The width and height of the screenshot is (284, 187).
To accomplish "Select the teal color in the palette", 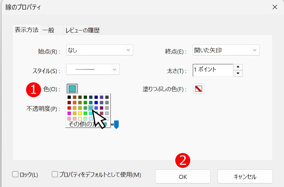I will click(90, 108).
